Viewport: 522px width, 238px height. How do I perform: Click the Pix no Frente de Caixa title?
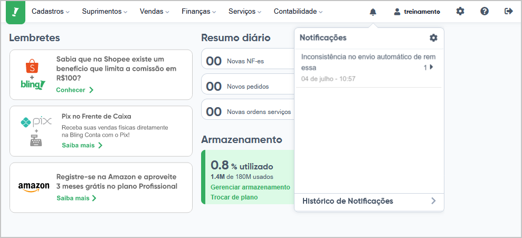96,117
